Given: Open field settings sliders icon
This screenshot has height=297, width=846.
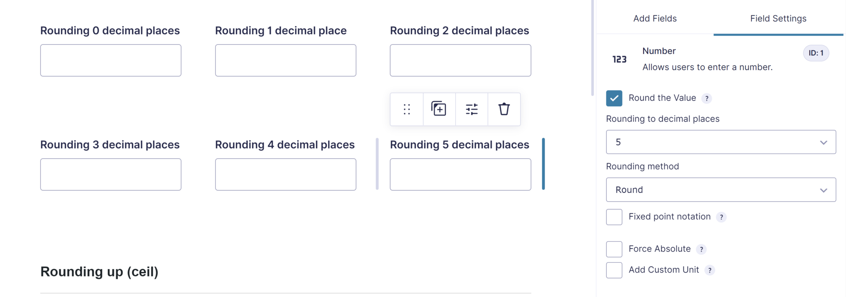Looking at the screenshot, I should pyautogui.click(x=471, y=109).
